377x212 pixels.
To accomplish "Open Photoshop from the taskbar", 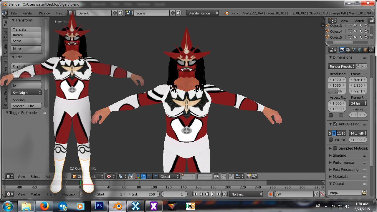I will (99, 206).
